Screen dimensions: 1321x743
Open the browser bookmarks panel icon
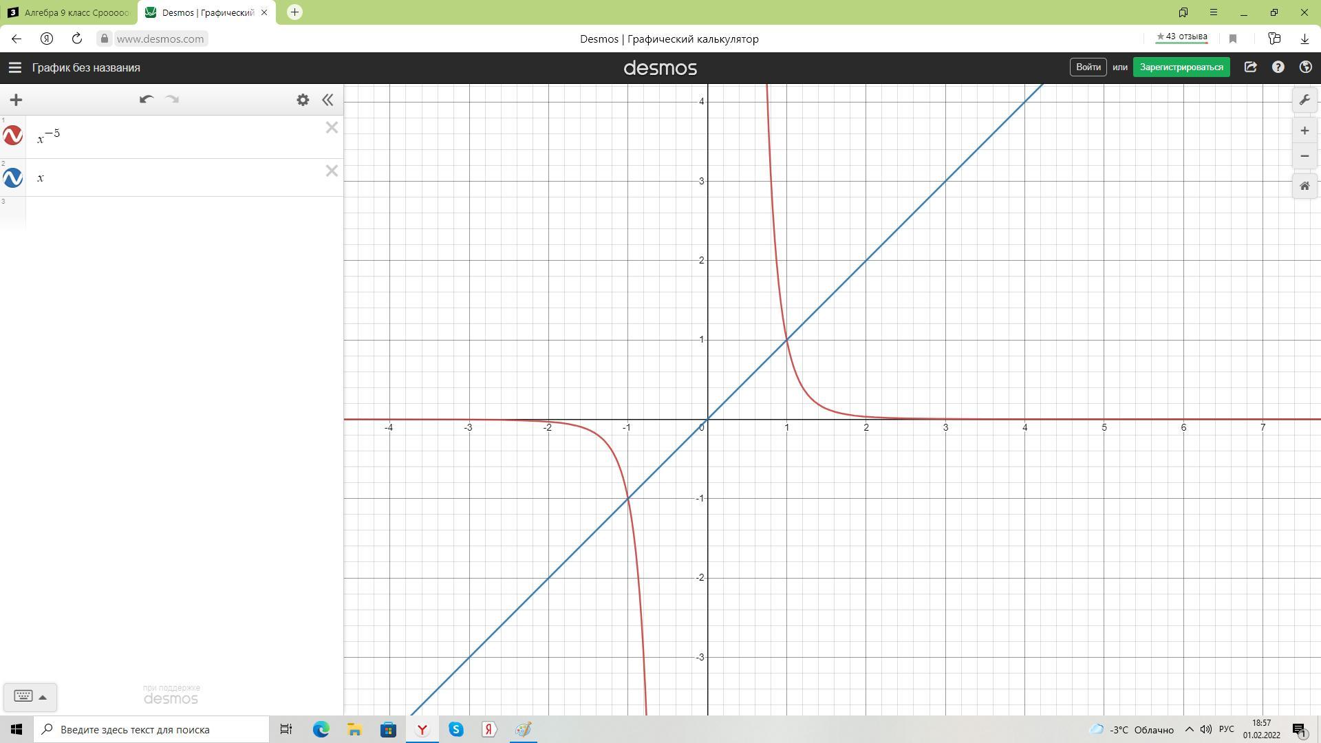(1183, 12)
